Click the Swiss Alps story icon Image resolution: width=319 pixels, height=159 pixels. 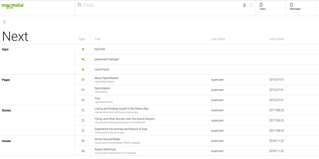click(83, 110)
